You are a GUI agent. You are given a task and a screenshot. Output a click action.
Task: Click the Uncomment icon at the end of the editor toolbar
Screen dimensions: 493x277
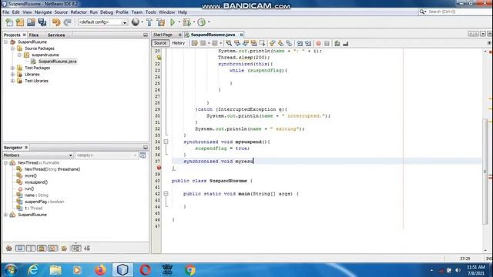(346, 43)
